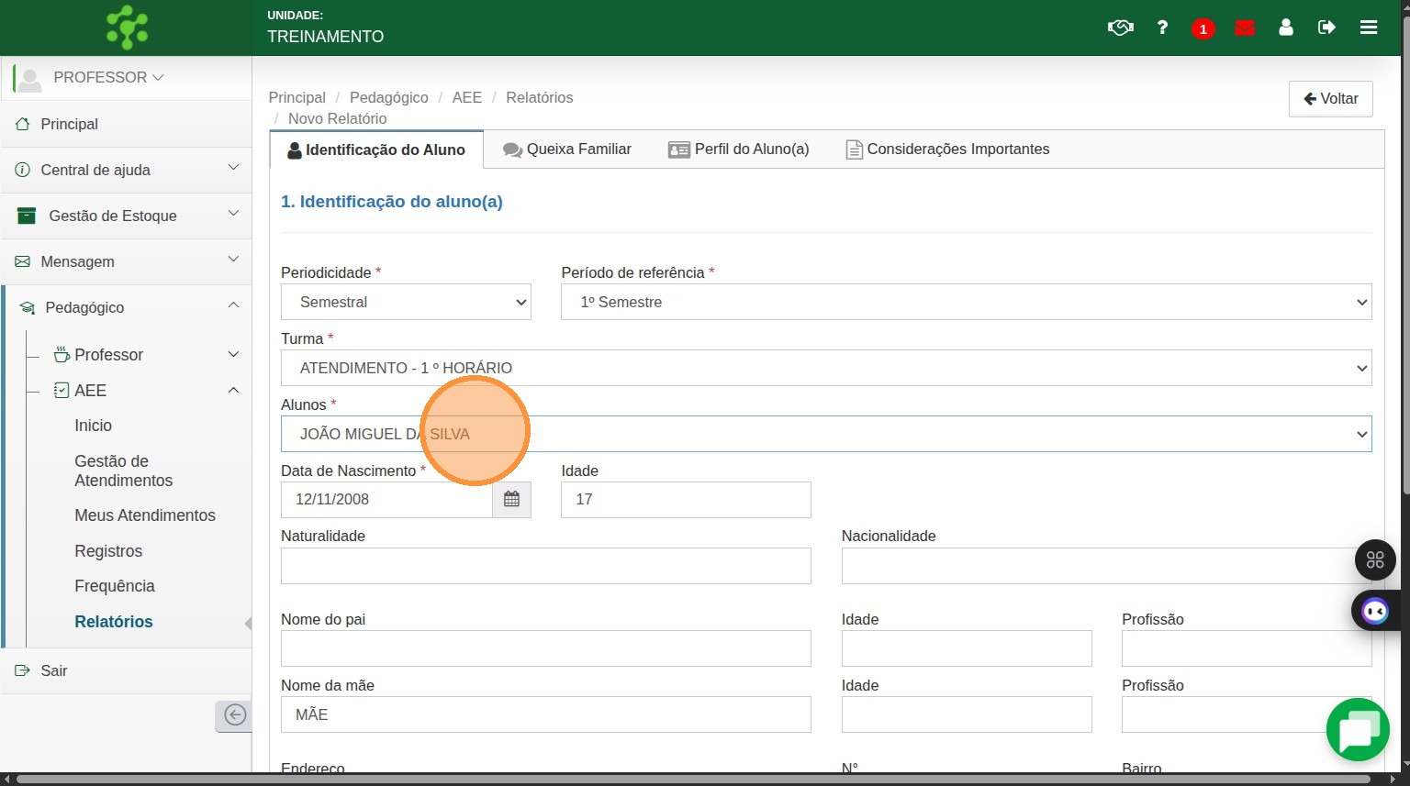
Task: Open the red notification badge
Action: [x=1203, y=28]
